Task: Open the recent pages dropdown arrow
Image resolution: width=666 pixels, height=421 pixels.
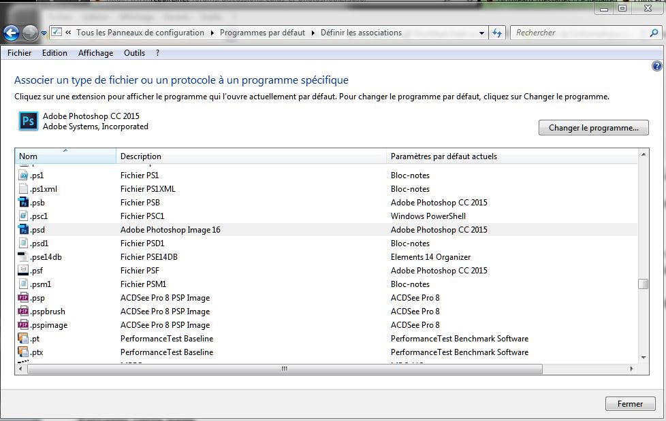Action: click(44, 33)
